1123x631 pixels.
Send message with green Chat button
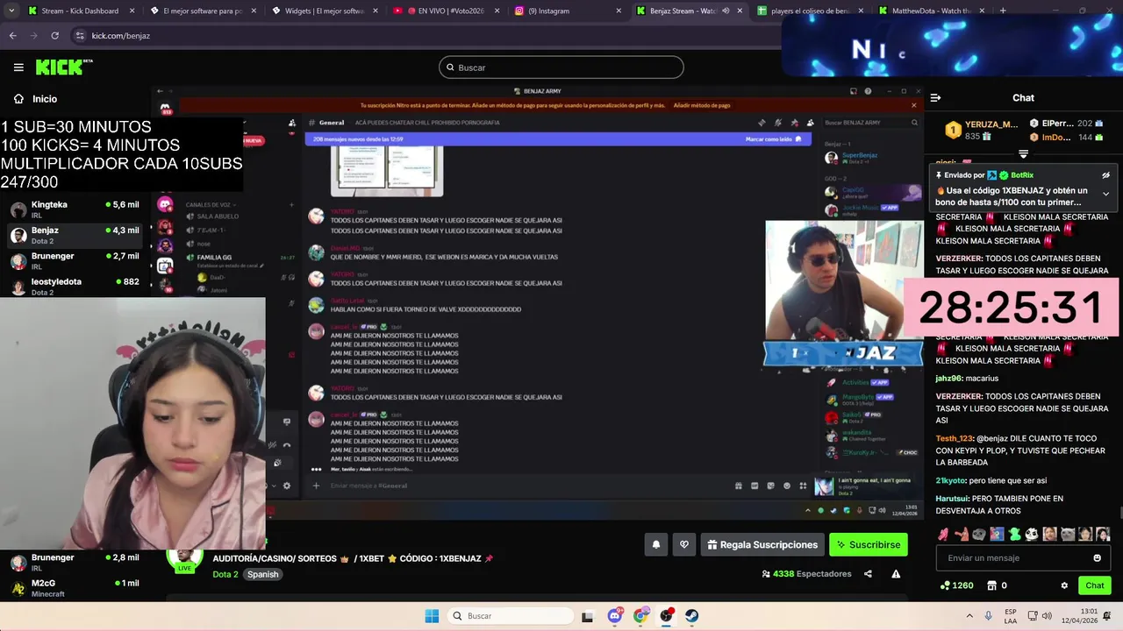pos(1094,585)
